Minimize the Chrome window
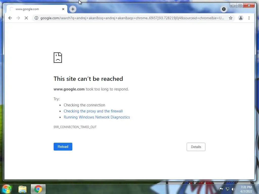Image resolution: width=259 pixels, height=194 pixels. coord(233,6)
